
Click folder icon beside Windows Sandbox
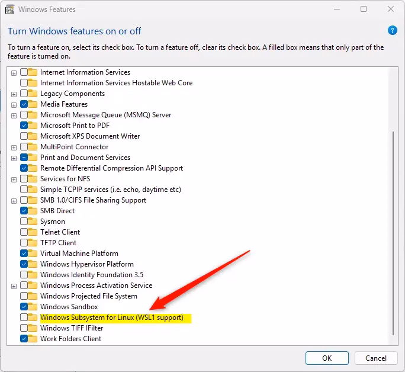click(33, 307)
